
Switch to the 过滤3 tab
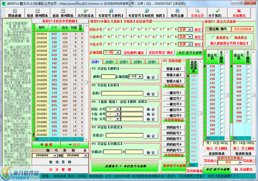(124, 62)
